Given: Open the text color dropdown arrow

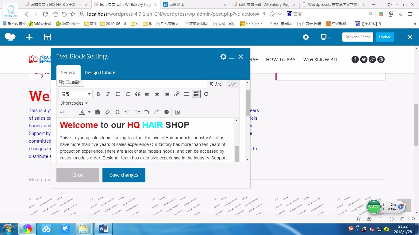Looking at the screenshot, I should (x=89, y=112).
